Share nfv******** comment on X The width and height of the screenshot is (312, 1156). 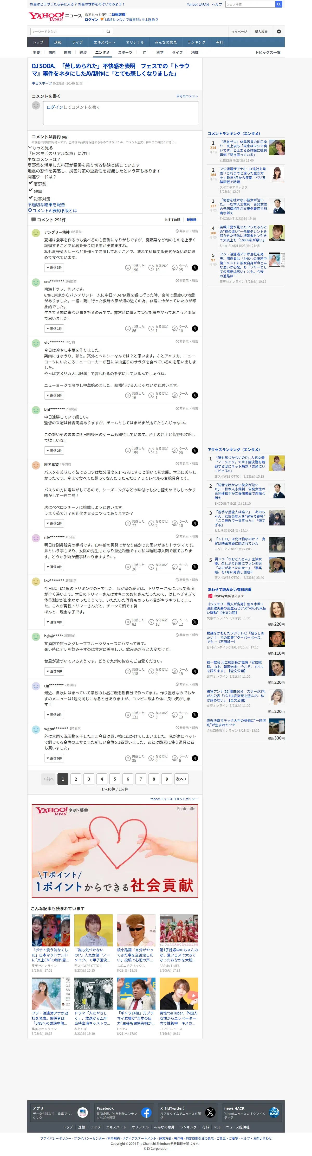[195, 567]
